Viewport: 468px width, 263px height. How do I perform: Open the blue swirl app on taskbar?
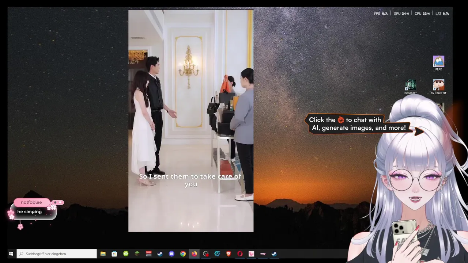pyautogui.click(x=217, y=254)
